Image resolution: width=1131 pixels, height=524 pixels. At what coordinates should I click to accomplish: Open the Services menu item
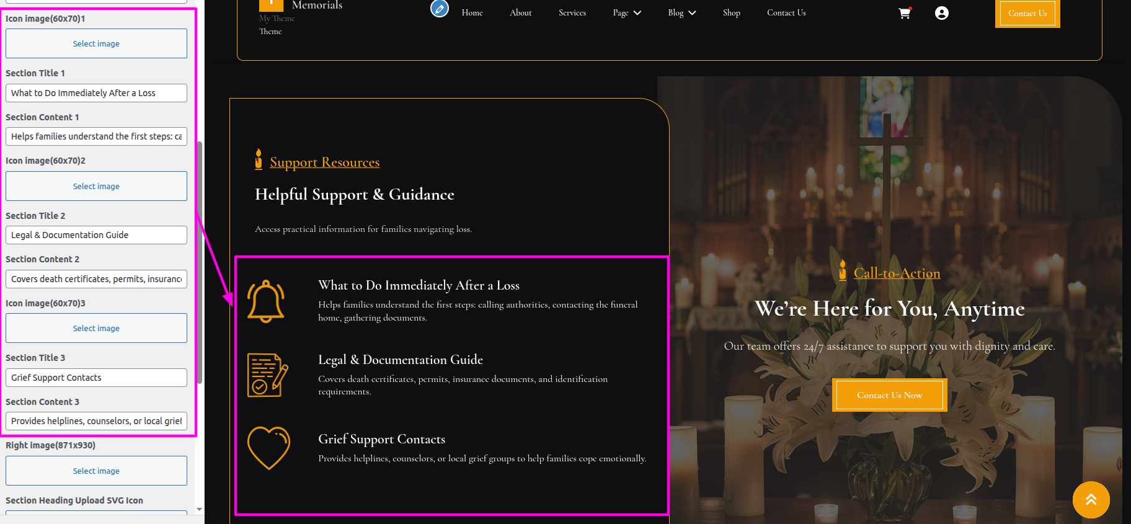tap(572, 13)
